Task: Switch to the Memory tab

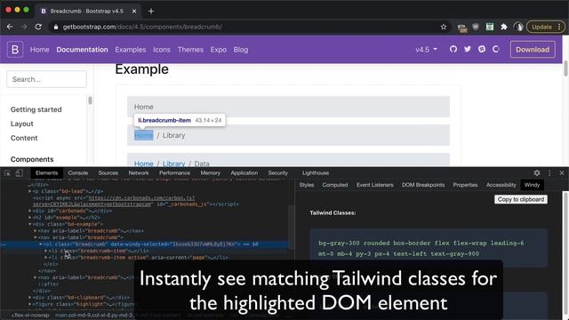Action: pyautogui.click(x=211, y=173)
